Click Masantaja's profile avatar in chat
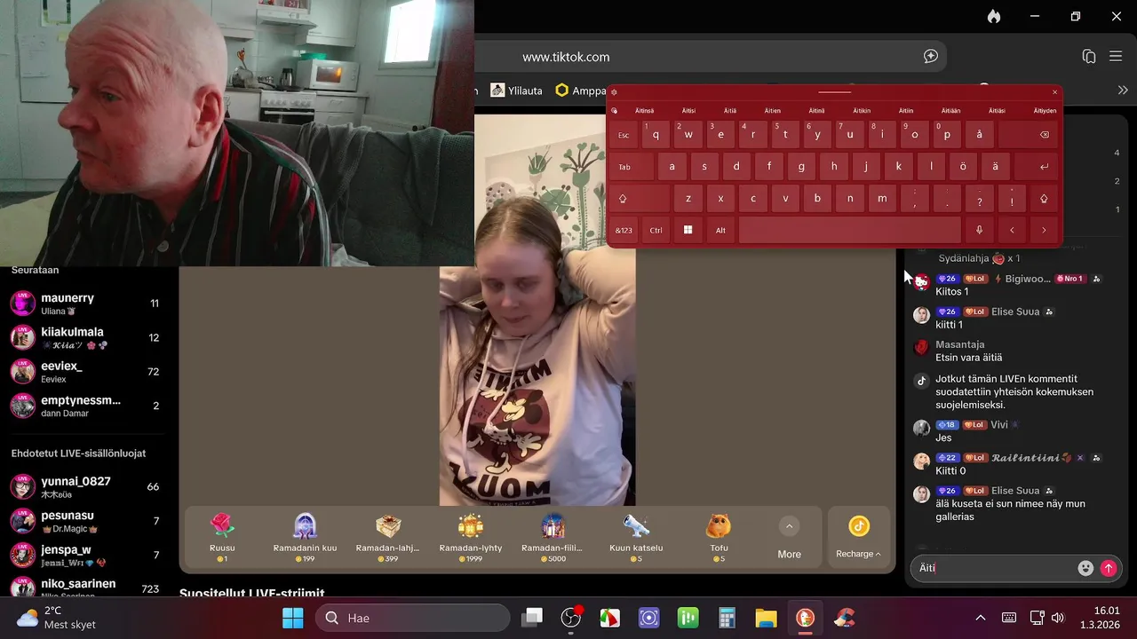Viewport: 1137px width, 639px height. (x=921, y=347)
